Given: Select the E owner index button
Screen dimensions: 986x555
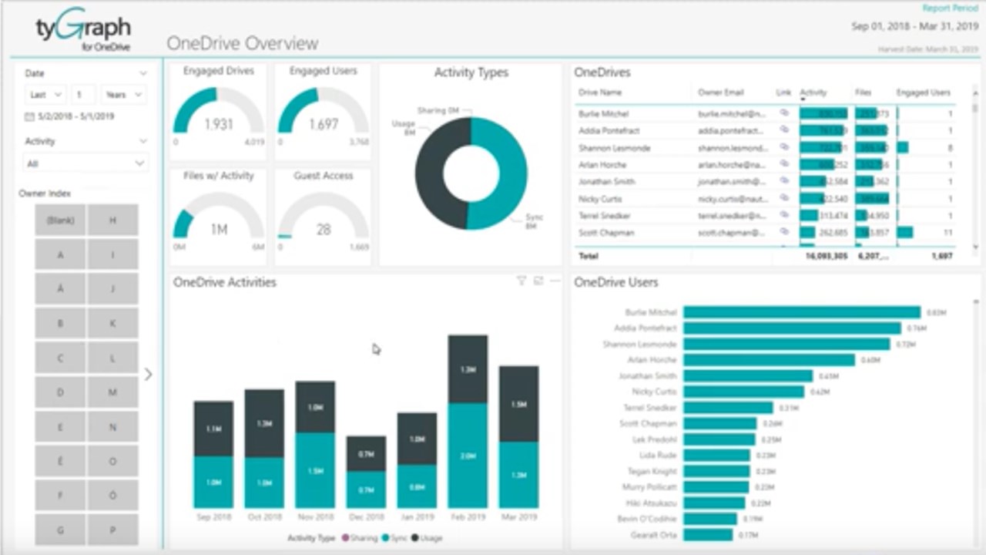Looking at the screenshot, I should click(x=60, y=426).
